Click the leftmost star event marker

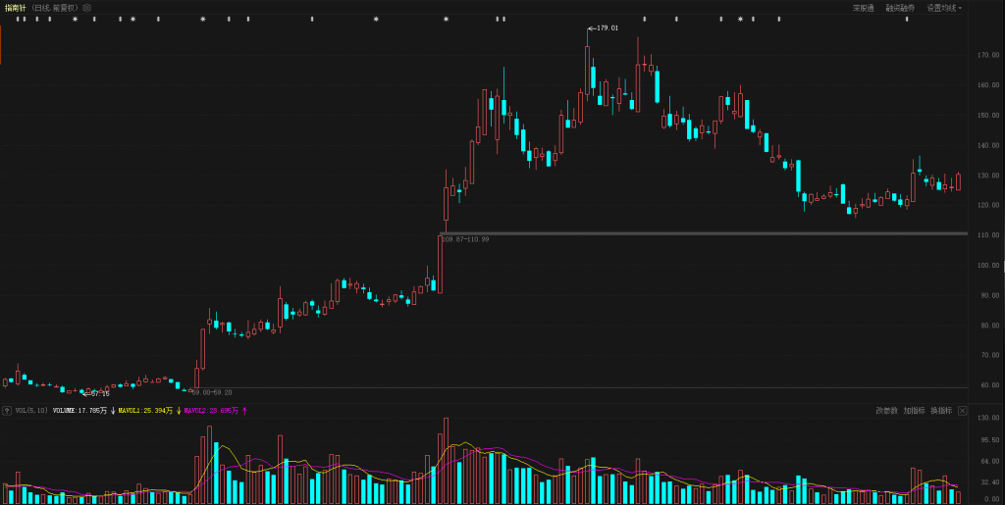pos(75,20)
